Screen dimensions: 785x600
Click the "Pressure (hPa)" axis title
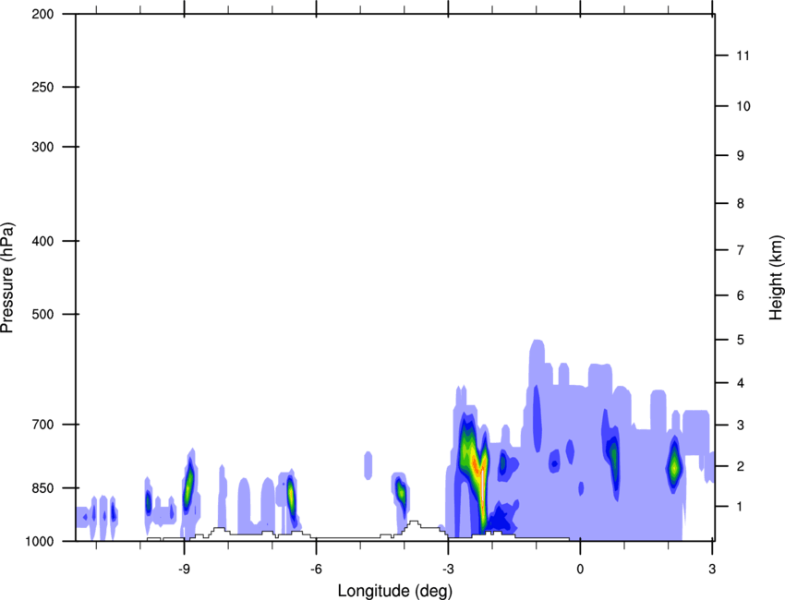tap(7, 278)
